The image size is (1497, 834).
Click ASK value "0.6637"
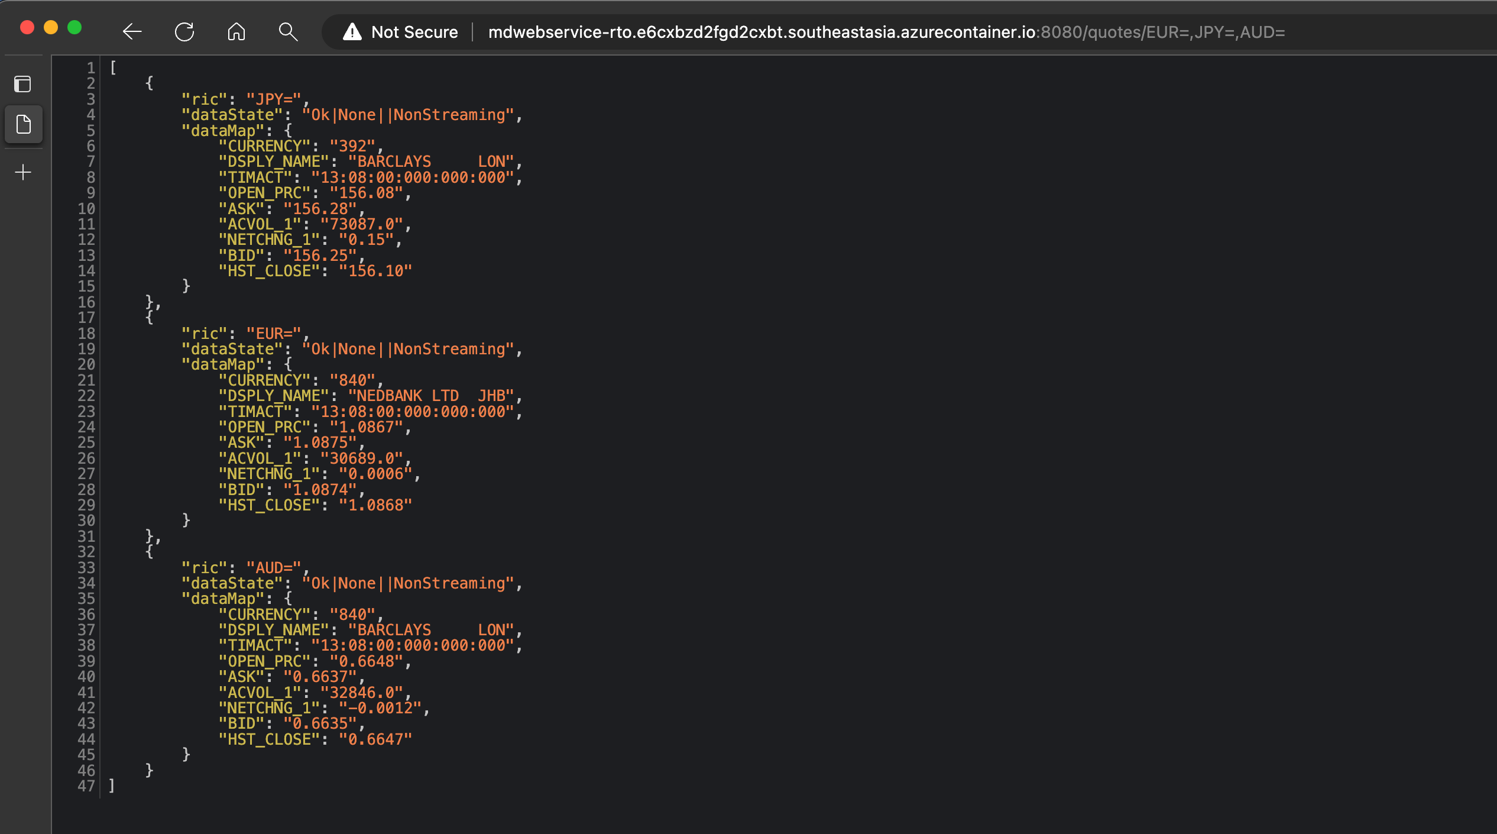[x=320, y=677]
